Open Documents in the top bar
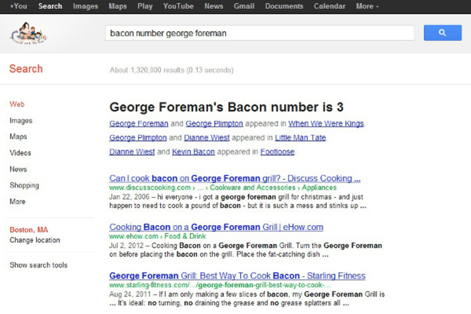471x314 pixels. click(284, 6)
